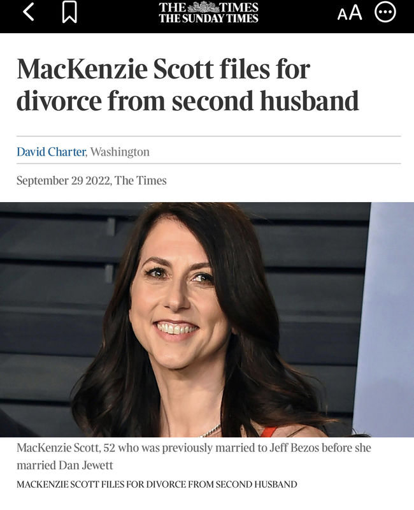Click THE TIMES masthead top line
The height and width of the screenshot is (510, 414).
click(208, 7)
